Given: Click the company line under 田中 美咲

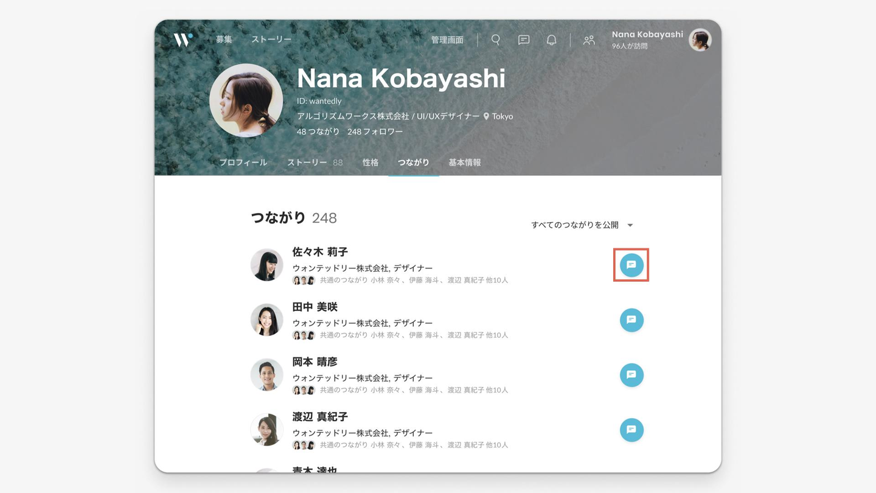Looking at the screenshot, I should pos(363,323).
